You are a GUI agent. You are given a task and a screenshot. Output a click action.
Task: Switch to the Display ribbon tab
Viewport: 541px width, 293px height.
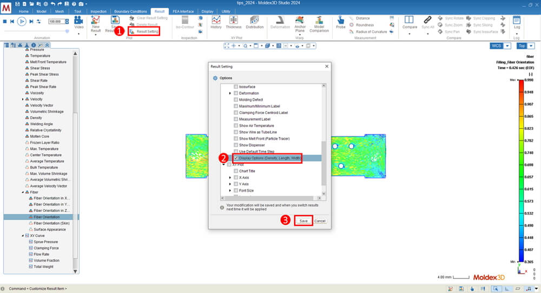pyautogui.click(x=207, y=11)
